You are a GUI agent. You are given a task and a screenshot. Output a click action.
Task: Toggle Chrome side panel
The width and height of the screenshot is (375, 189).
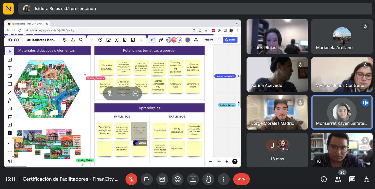point(225,30)
